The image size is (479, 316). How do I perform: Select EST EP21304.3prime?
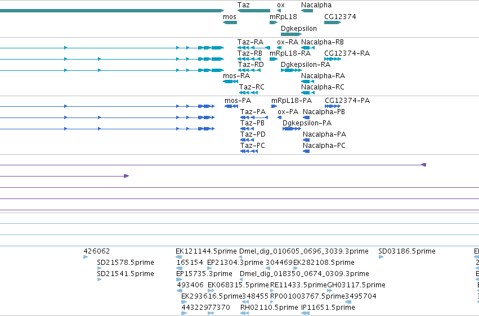point(235,263)
